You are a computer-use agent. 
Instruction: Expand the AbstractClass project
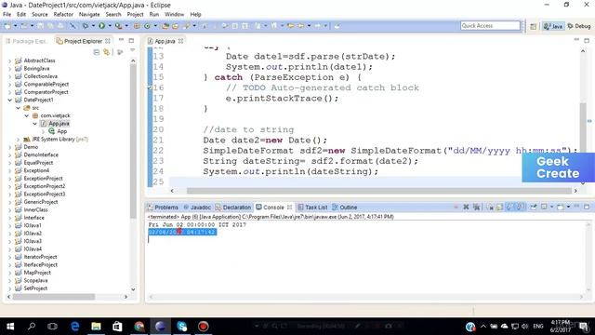[x=10, y=60]
